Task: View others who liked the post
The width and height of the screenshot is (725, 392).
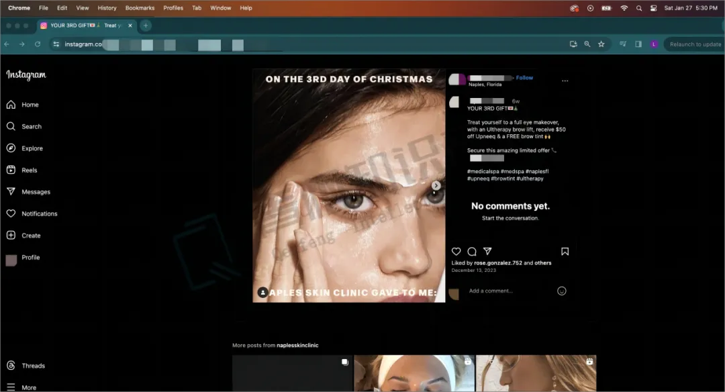Action: (543, 263)
